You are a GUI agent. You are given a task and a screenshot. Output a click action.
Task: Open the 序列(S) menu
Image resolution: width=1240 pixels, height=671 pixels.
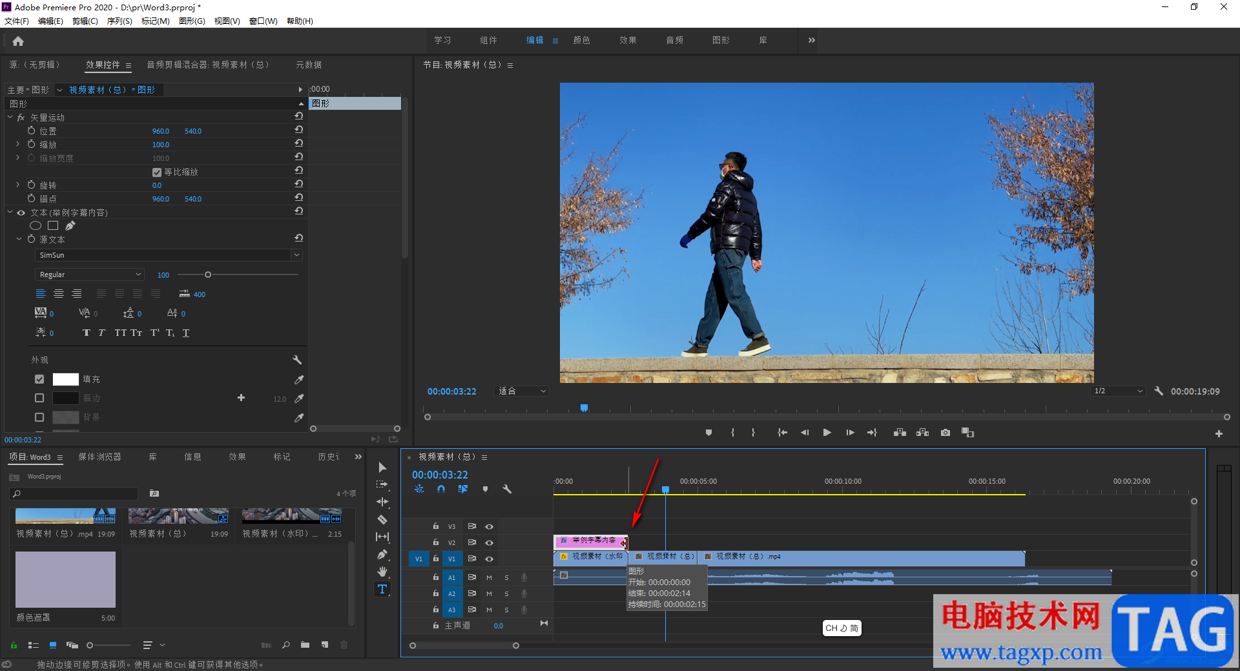click(119, 21)
